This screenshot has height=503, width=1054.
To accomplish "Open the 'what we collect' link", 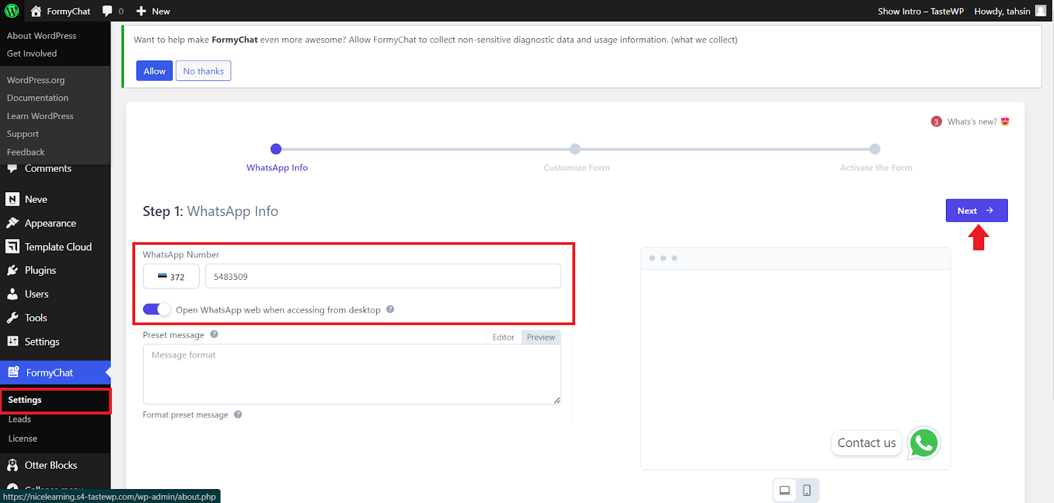I will (x=704, y=40).
